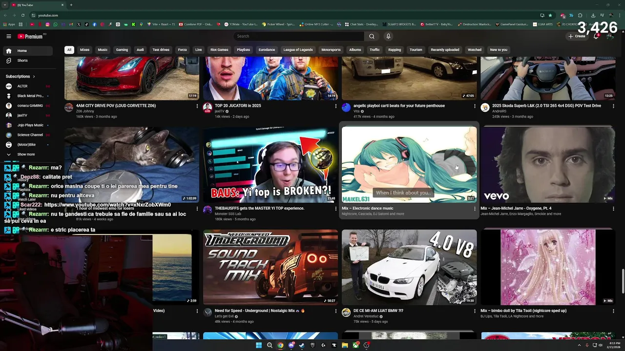Open the Picker Wheel bookmark
625x351 pixels.
coord(278,24)
